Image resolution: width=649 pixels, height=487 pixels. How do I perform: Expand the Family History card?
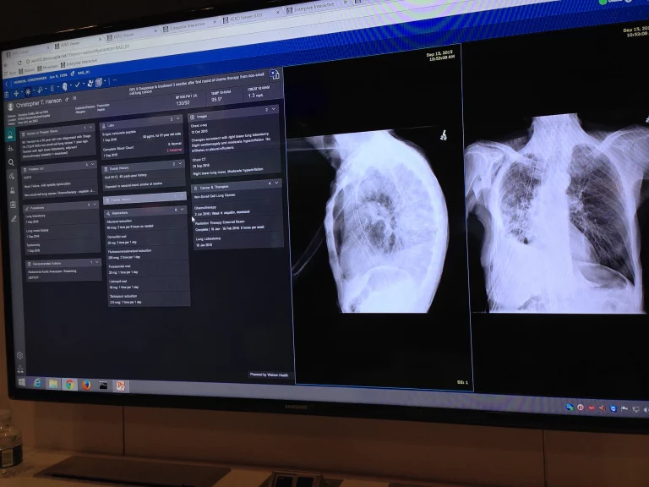pos(182,195)
